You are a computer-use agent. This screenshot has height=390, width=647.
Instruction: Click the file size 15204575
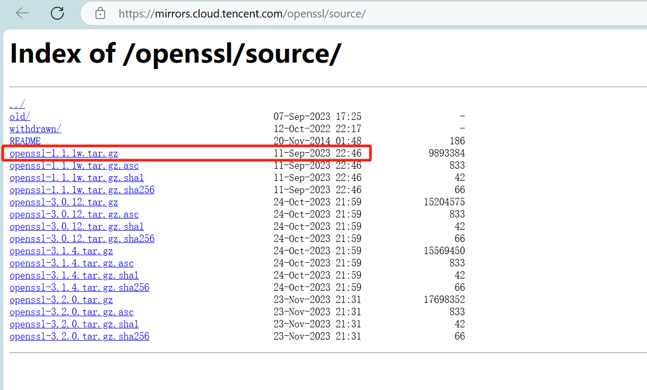(x=444, y=202)
